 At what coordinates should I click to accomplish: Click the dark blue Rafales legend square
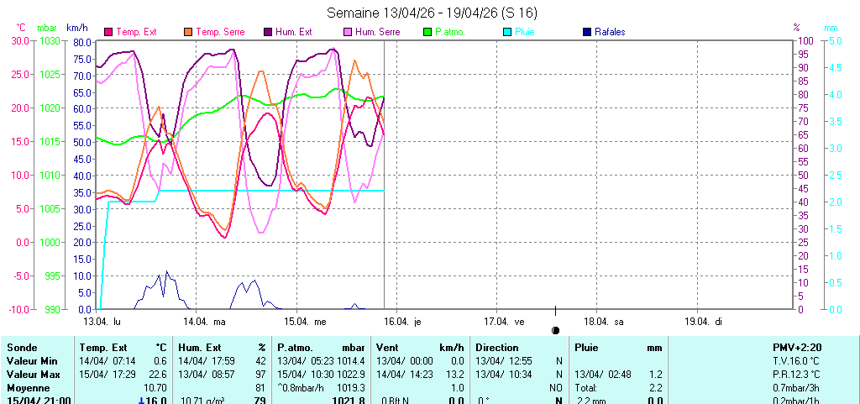point(586,32)
